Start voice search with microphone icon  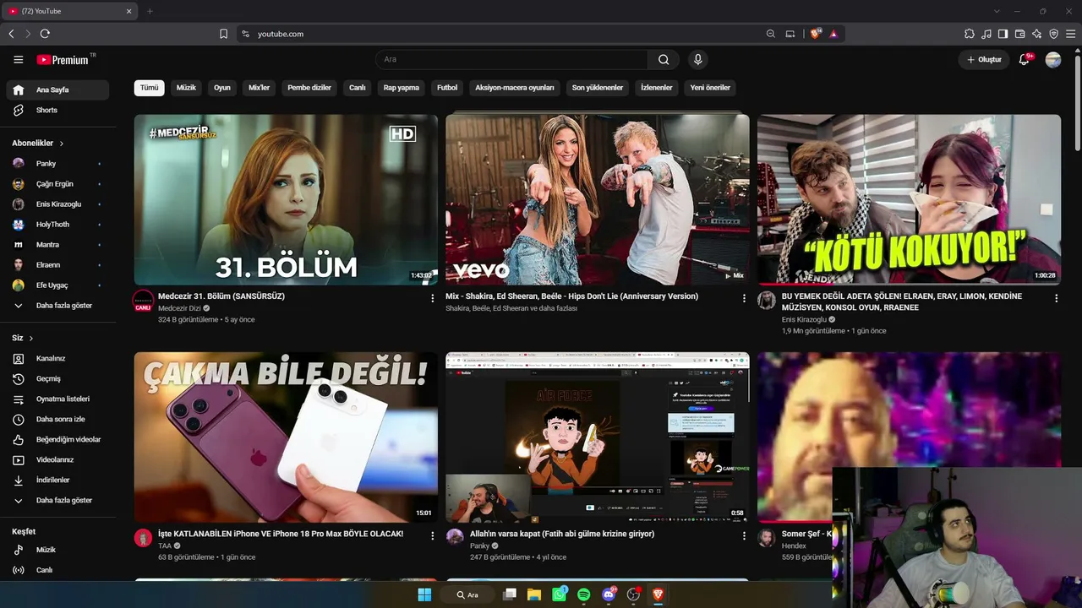click(697, 59)
